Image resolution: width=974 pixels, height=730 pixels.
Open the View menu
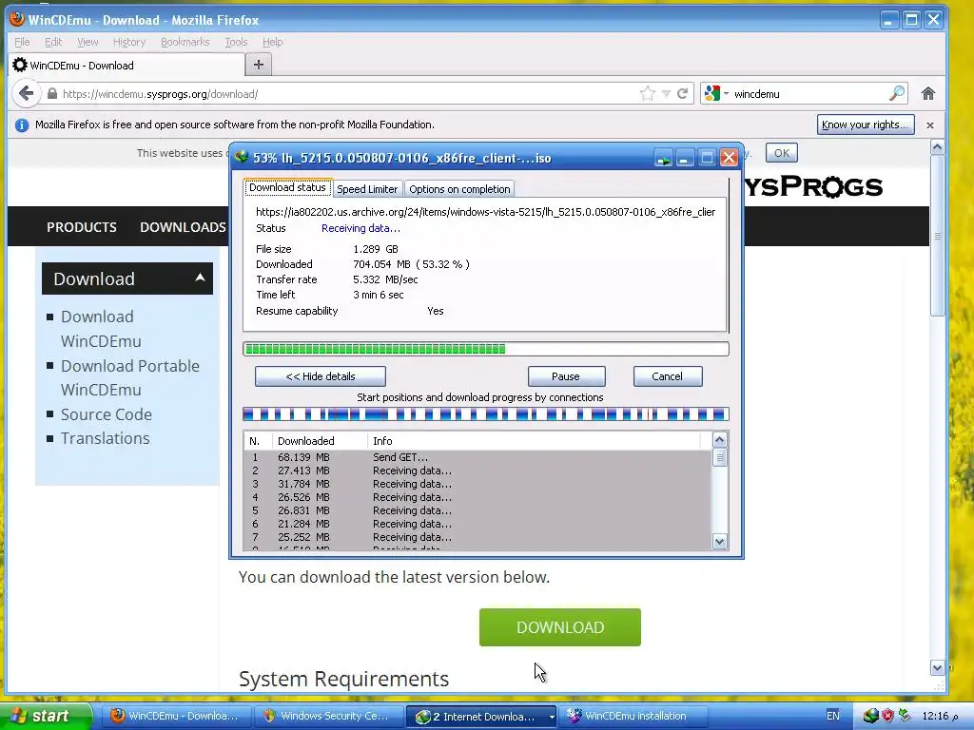(88, 42)
